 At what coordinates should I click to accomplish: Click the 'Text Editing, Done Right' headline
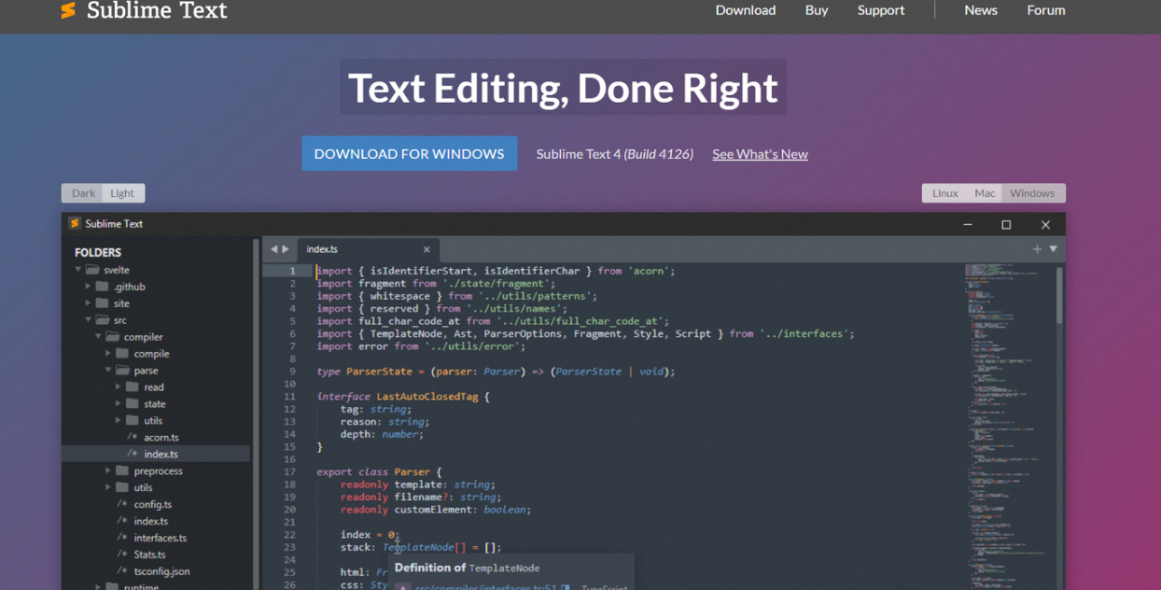pos(563,88)
